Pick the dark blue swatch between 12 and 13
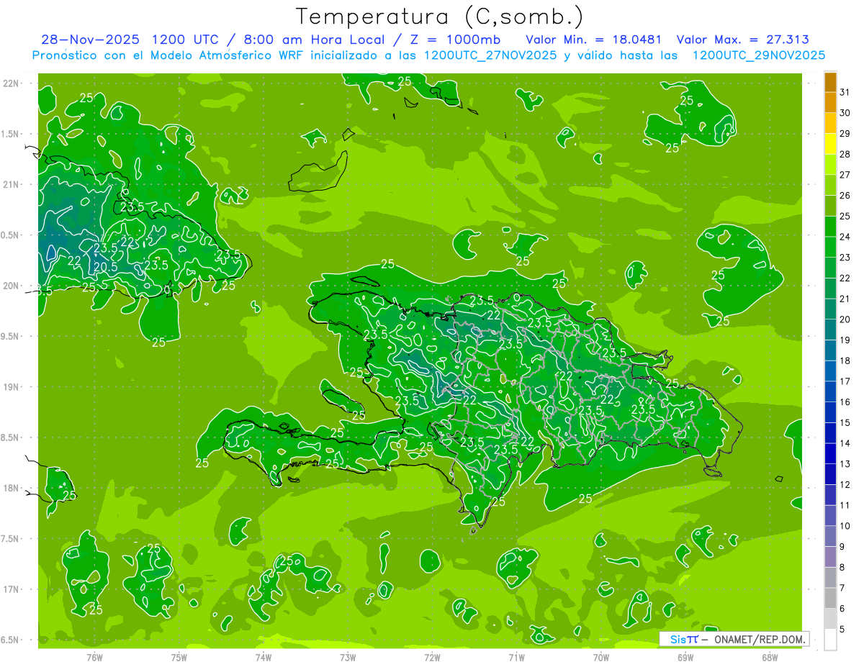Viewport: 864px width, 667px height. 830,474
